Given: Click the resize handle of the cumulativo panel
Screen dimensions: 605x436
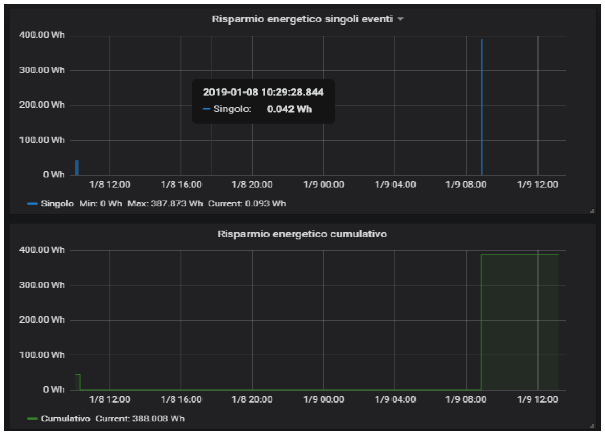Looking at the screenshot, I should (x=591, y=426).
